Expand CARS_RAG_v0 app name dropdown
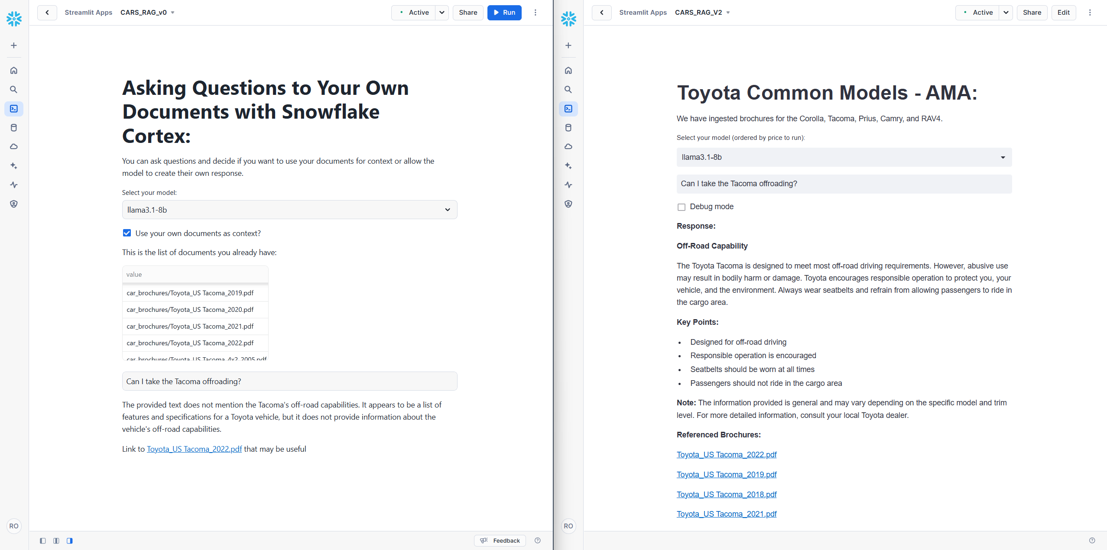1107x550 pixels. (173, 13)
